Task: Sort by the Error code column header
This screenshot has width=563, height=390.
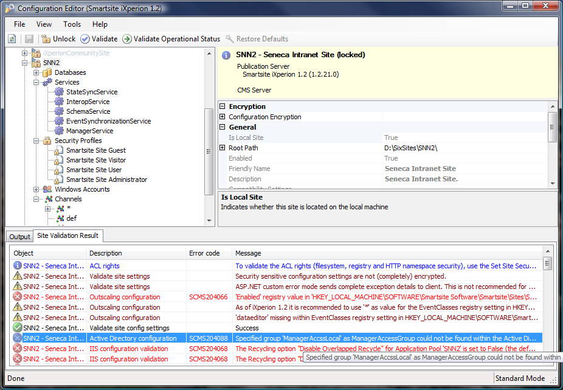Action: pos(209,253)
